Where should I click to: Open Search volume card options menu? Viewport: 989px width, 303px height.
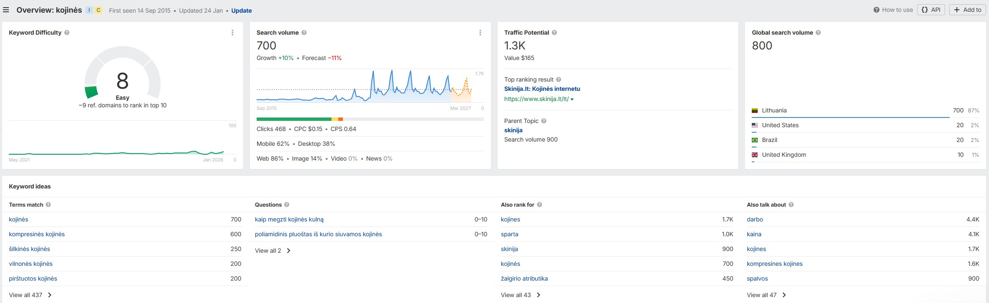(x=480, y=33)
